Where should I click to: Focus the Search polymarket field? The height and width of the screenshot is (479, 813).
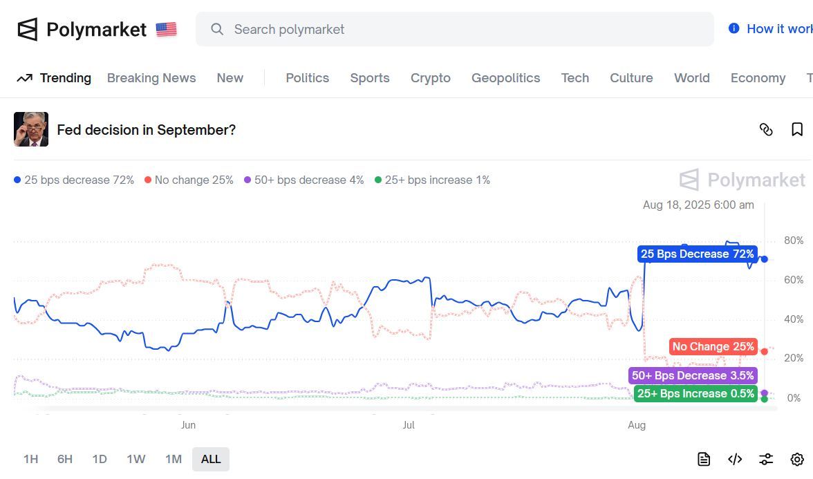click(455, 29)
